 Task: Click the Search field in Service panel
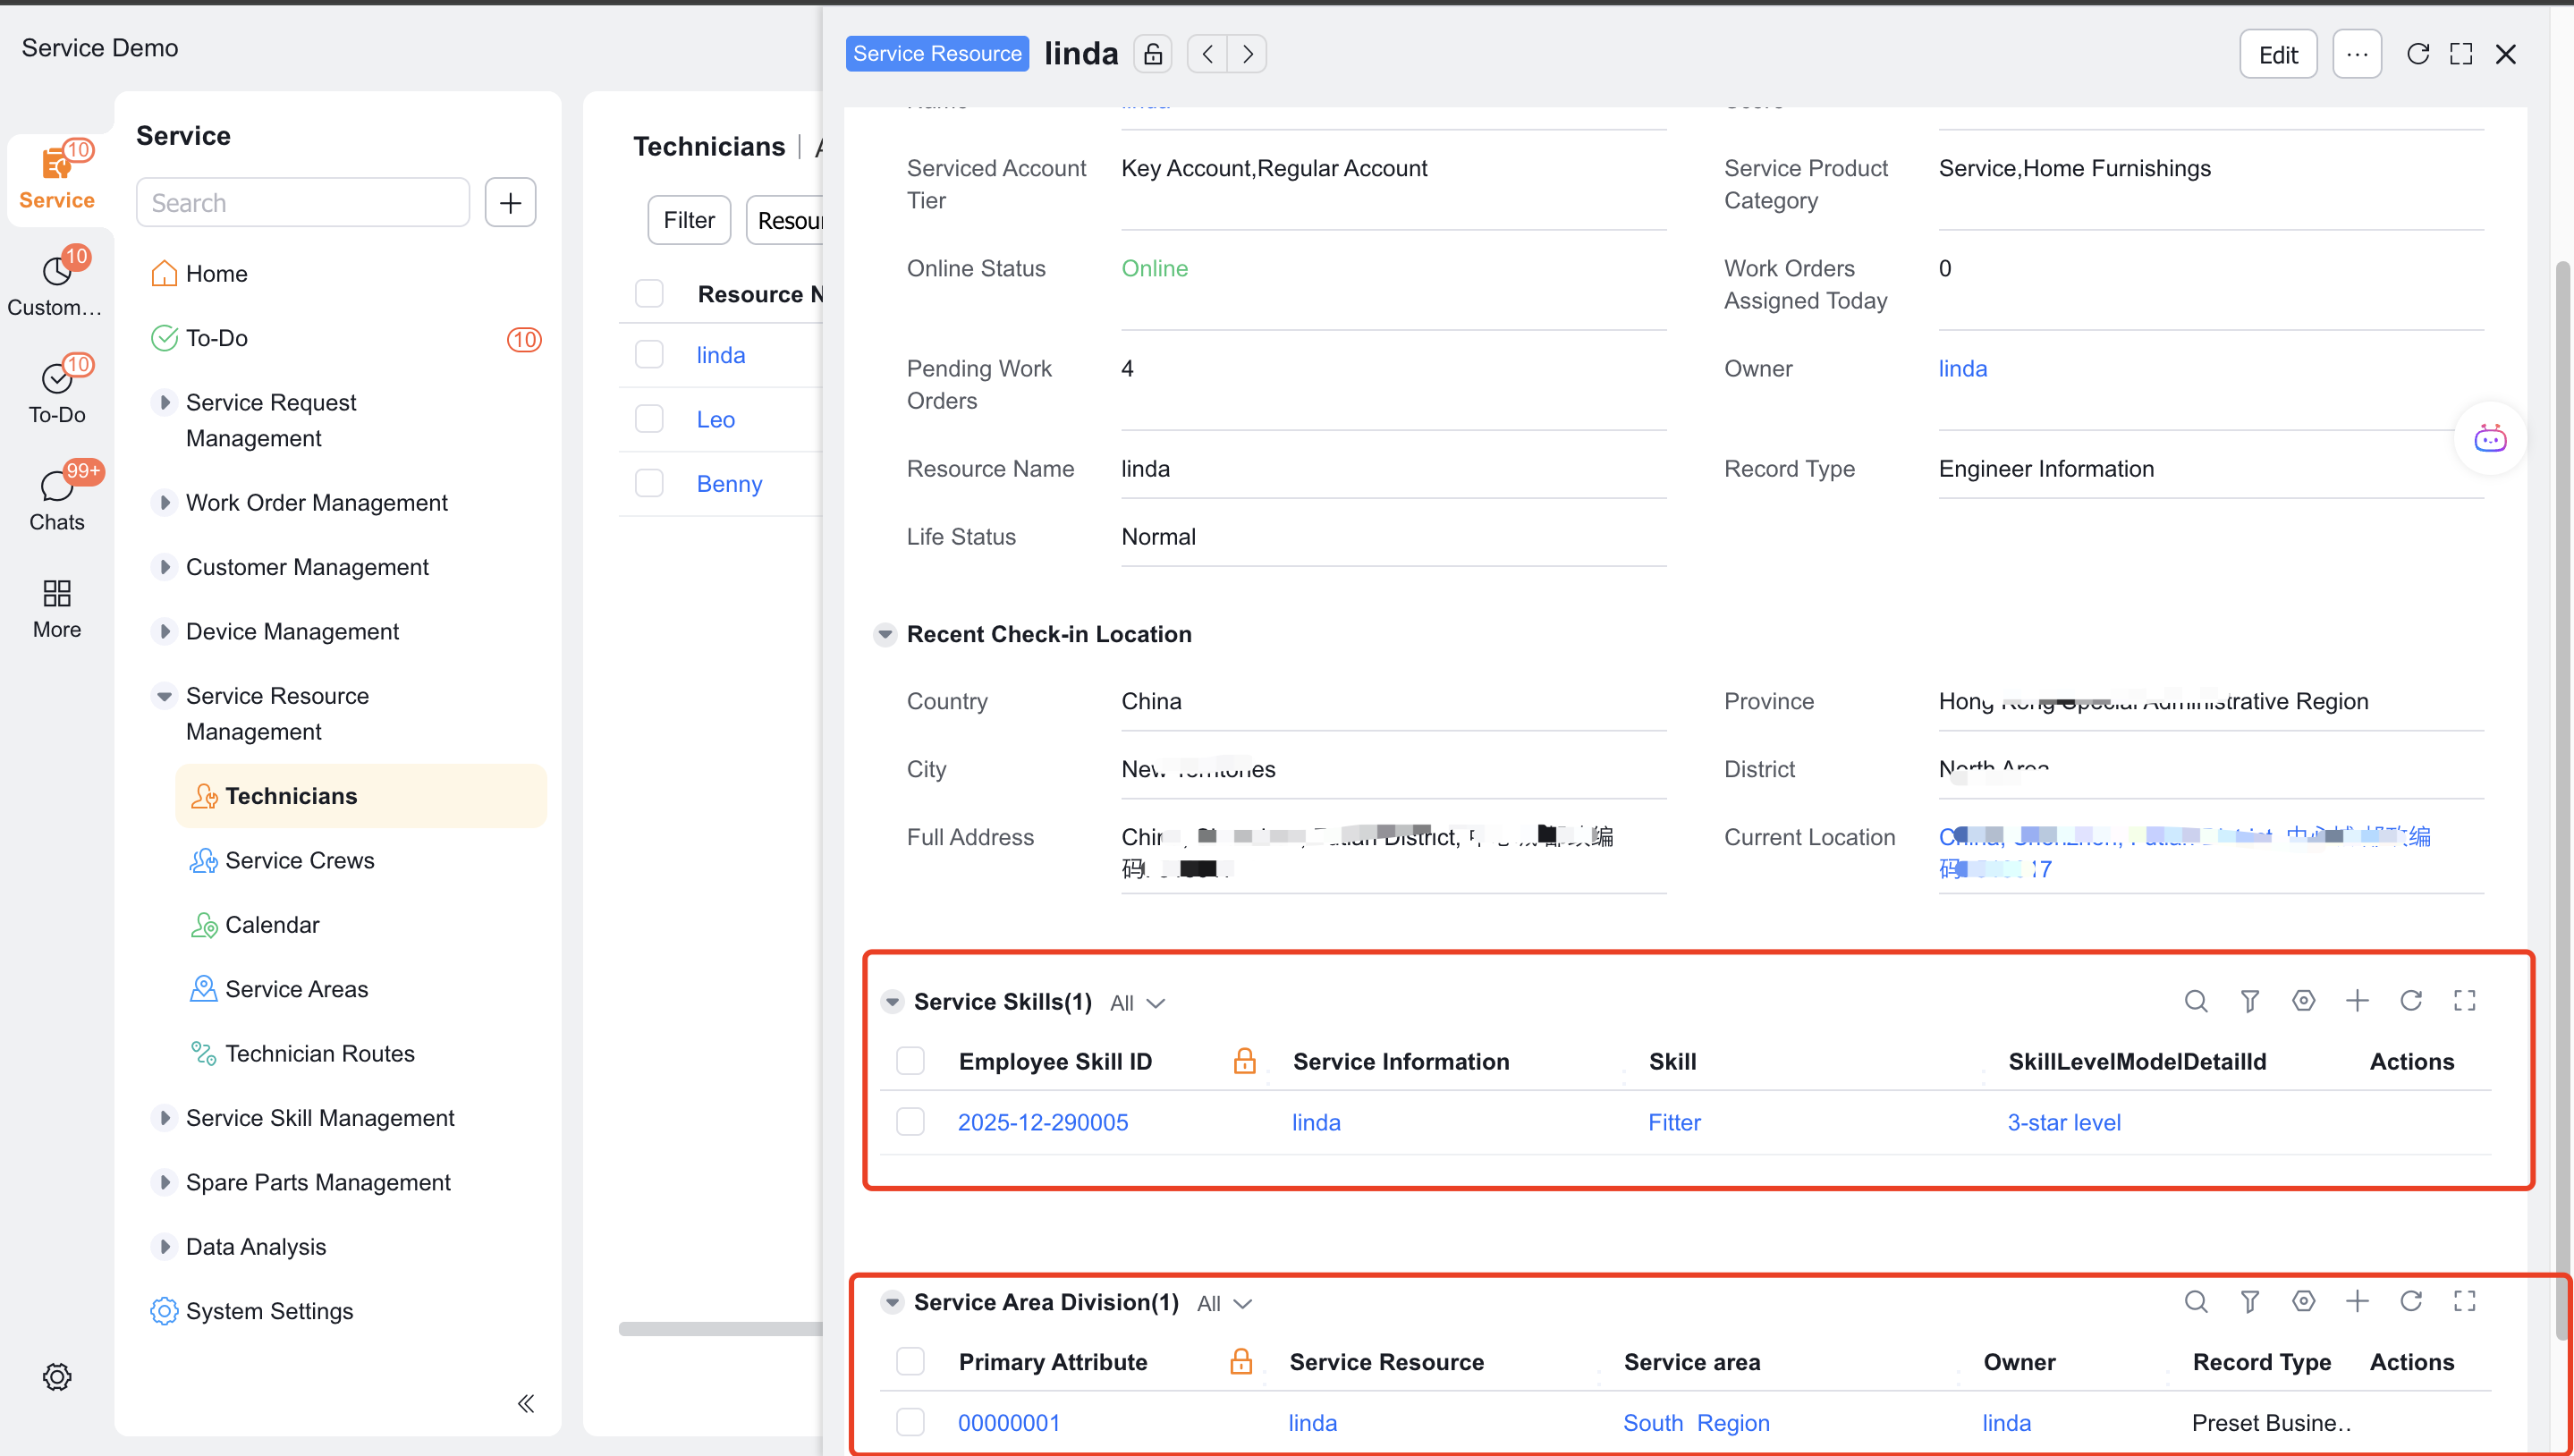click(303, 203)
